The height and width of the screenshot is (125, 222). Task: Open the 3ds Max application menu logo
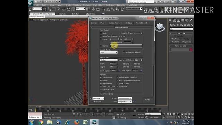pyautogui.click(x=30, y=3)
